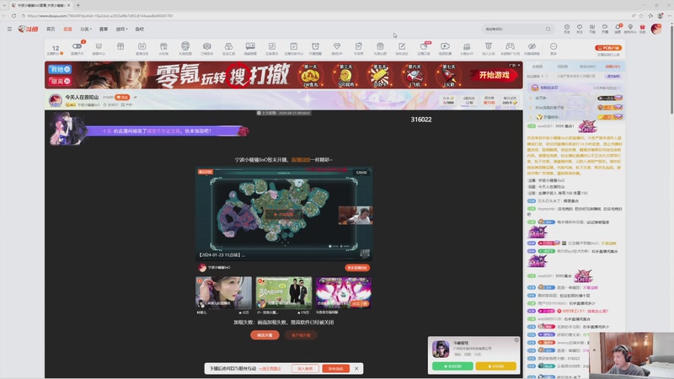Open the 首页 home nav item

[x=51, y=29]
